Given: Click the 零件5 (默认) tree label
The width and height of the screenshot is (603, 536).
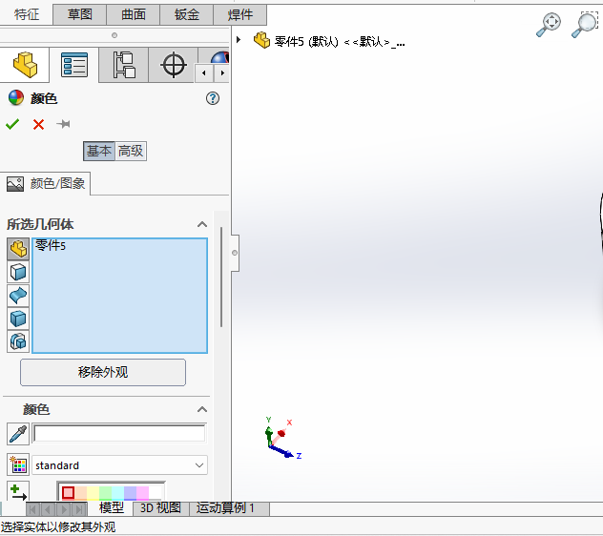Looking at the screenshot, I should 340,41.
